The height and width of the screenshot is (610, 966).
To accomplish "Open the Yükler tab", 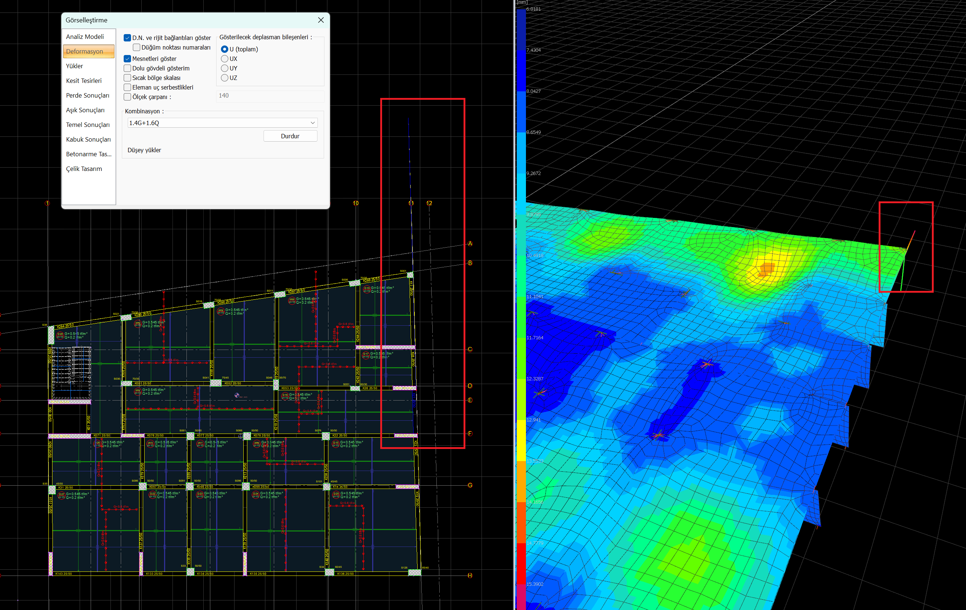I will 75,66.
